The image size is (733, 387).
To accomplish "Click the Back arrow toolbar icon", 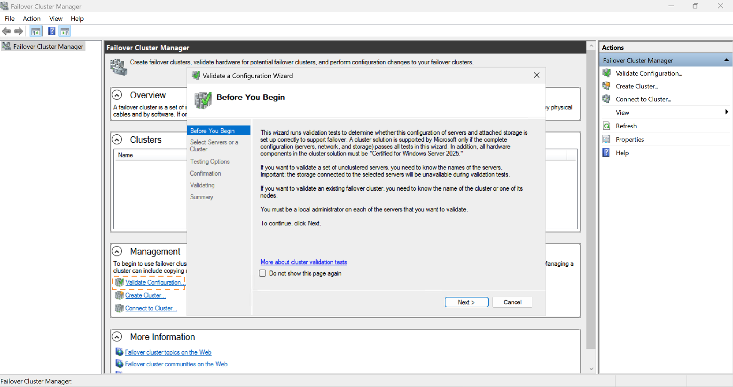I will coord(7,31).
